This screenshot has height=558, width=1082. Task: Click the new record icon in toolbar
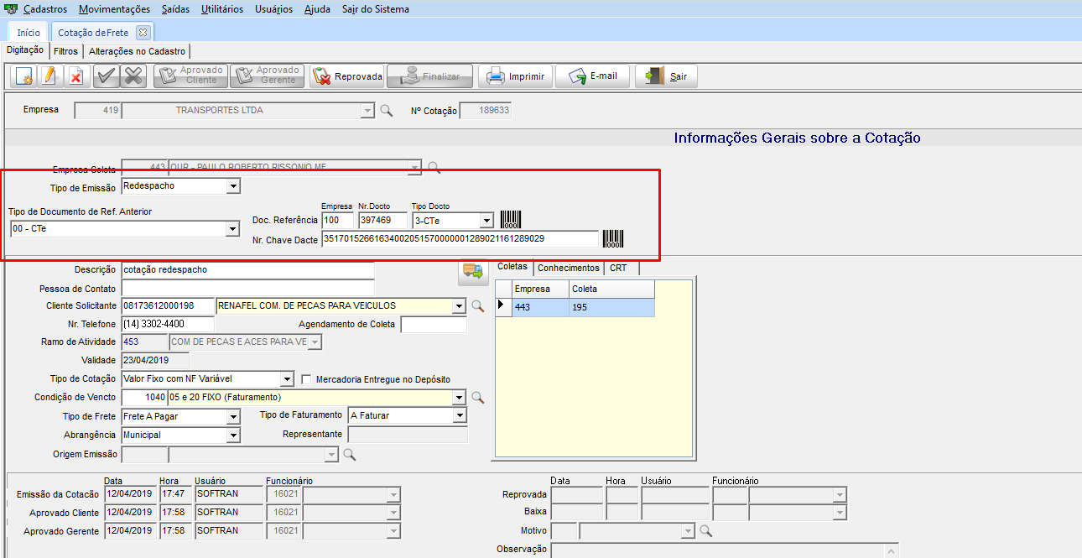coord(24,76)
